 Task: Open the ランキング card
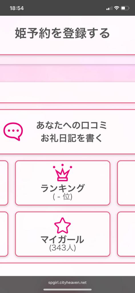coord(63,183)
